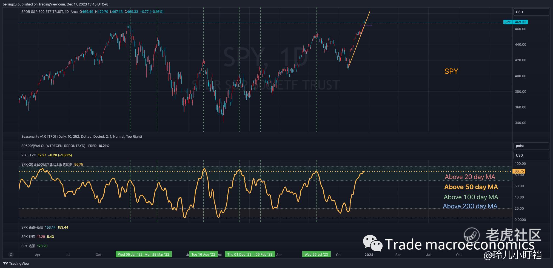Select the 'SPX 抄底' indicator legend
The width and height of the screenshot is (553, 268).
click(28, 237)
